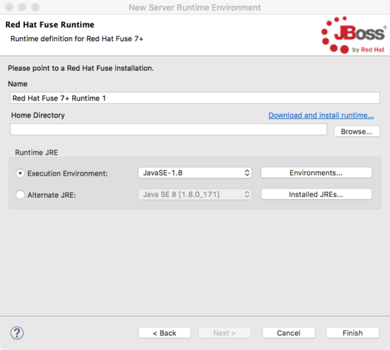Go to previous page with < Back
This screenshot has width=390, height=350.
coord(164,332)
